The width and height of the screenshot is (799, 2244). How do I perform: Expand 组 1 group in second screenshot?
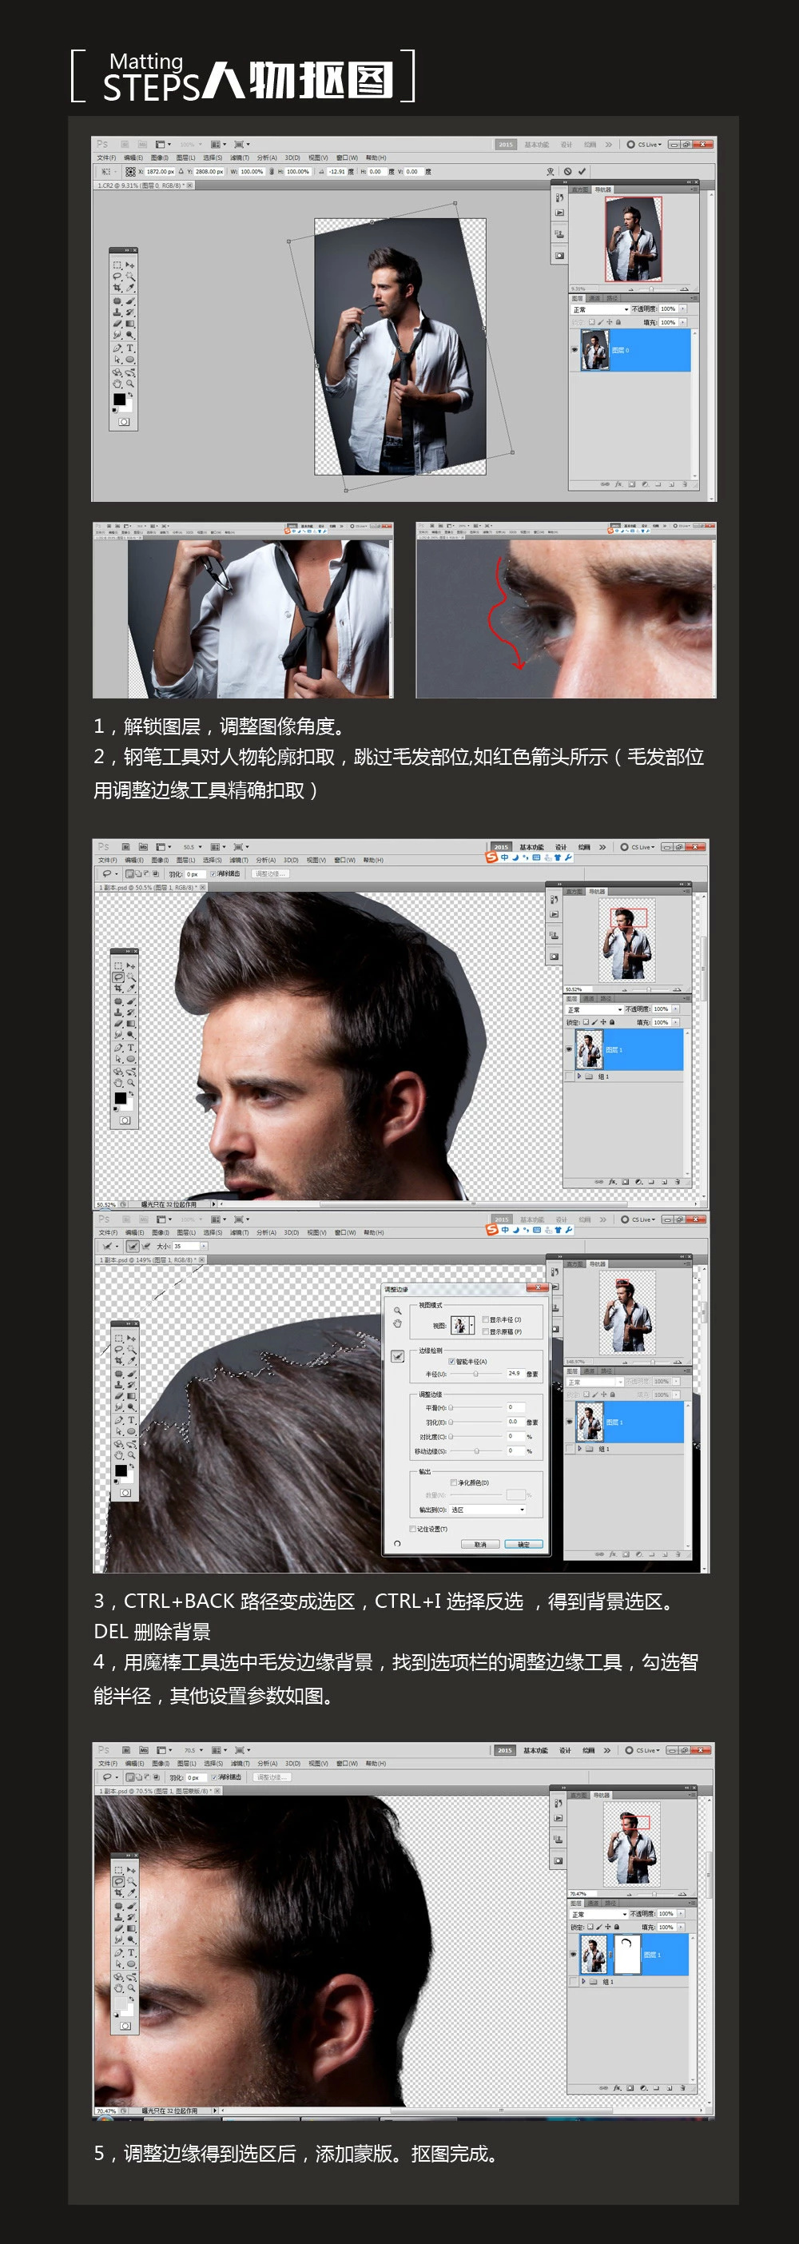(x=579, y=1076)
